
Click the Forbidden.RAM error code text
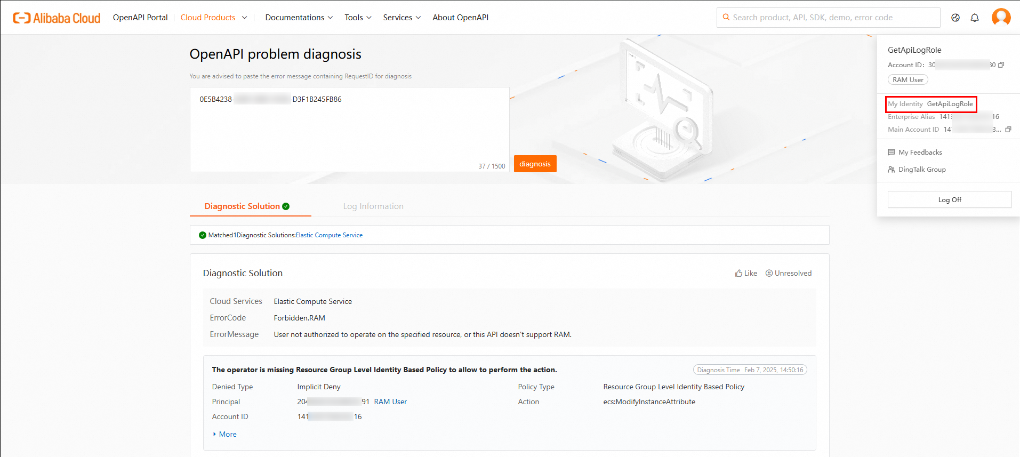coord(299,318)
